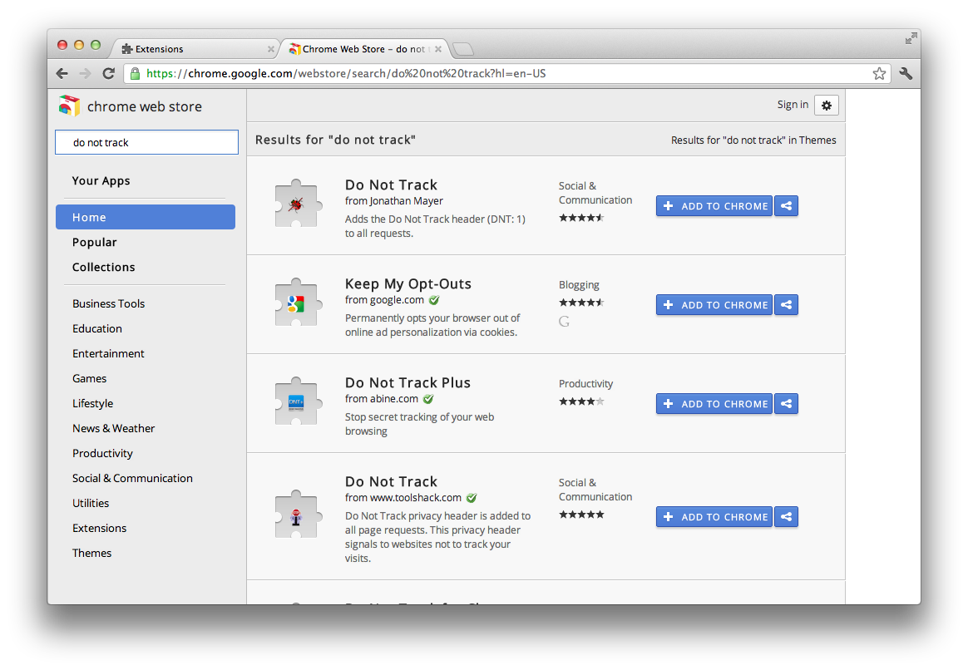Open a new tab in the browser
This screenshot has width=968, height=670.
tap(463, 49)
